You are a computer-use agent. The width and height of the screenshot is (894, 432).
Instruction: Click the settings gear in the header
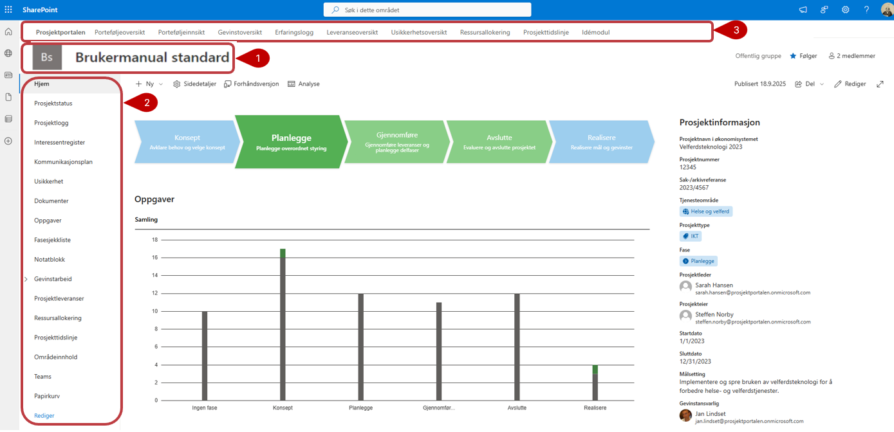tap(845, 10)
